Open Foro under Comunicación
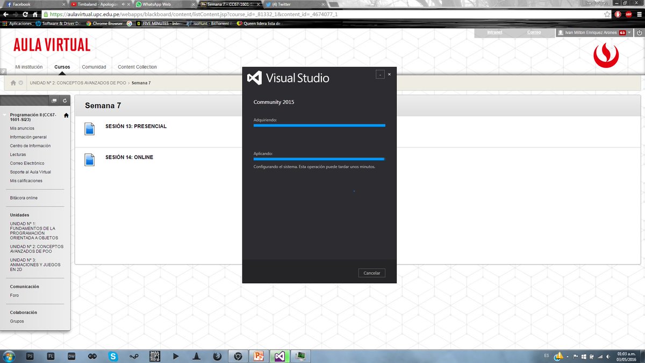645x363 pixels. tap(14, 295)
